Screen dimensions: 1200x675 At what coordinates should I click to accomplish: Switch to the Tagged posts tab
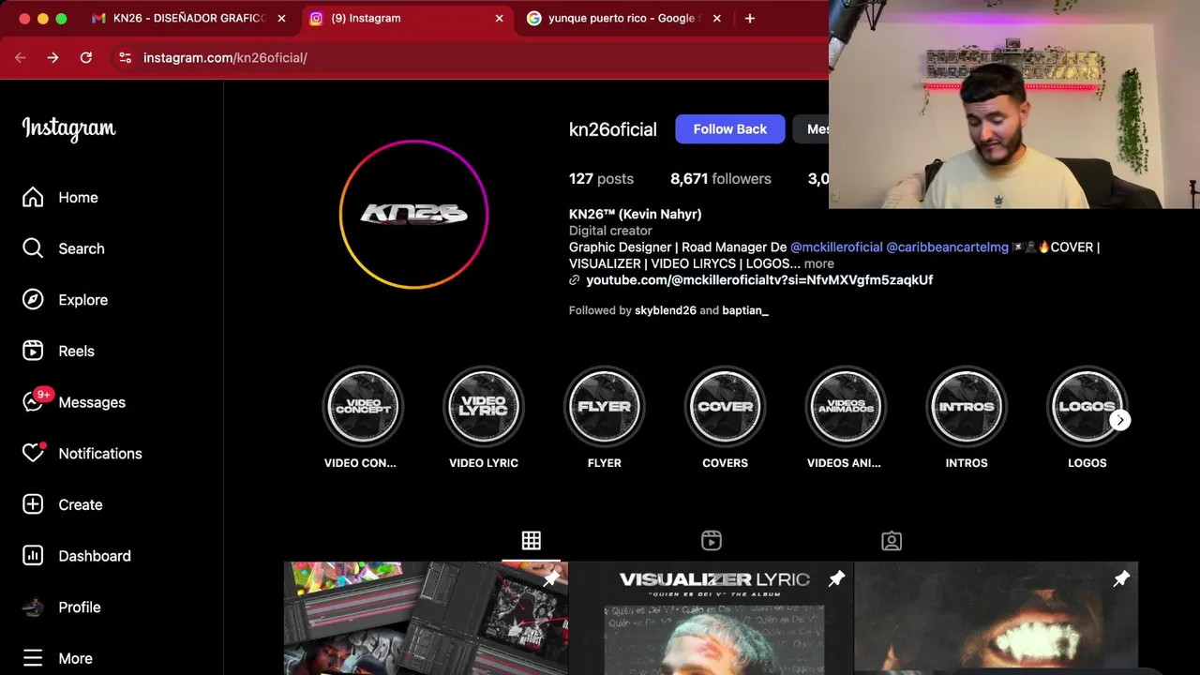(892, 541)
